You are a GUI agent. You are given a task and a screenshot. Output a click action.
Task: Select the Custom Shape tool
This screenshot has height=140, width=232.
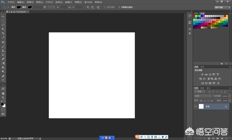[x=3, y=89]
